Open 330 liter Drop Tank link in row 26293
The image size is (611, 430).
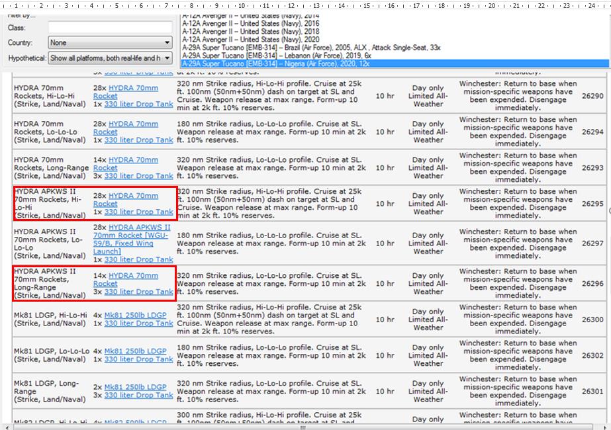pos(139,176)
